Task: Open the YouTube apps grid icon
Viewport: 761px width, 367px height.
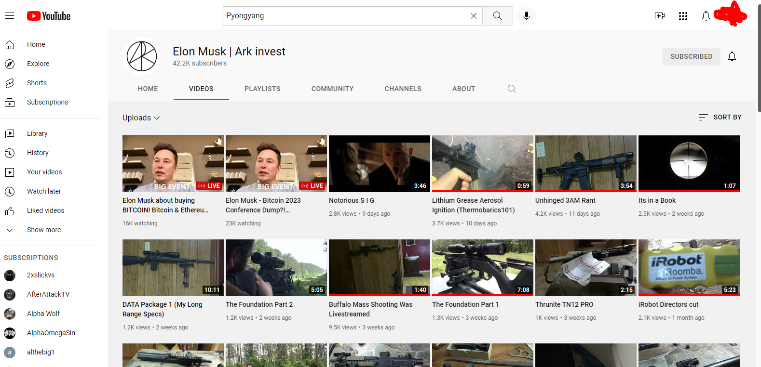Action: point(683,16)
